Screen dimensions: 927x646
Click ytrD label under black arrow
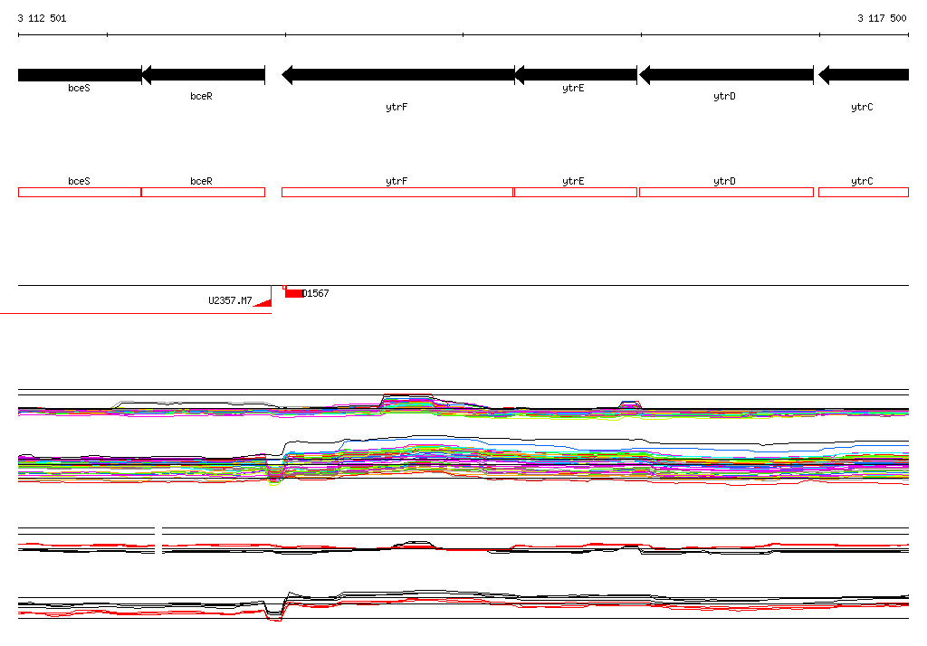(x=724, y=96)
